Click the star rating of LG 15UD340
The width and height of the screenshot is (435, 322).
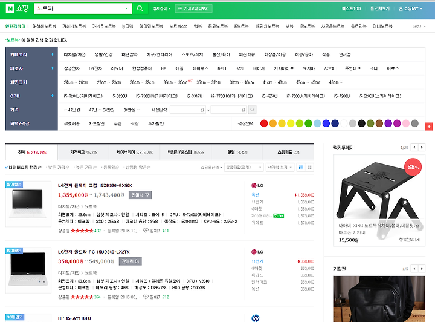click(82, 297)
